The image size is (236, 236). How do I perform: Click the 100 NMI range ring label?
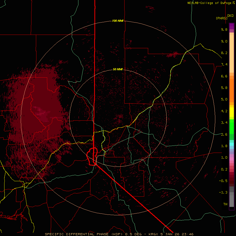(118, 21)
